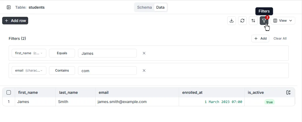Remove the first_name filter with X
The image size is (302, 122).
tap(144, 53)
